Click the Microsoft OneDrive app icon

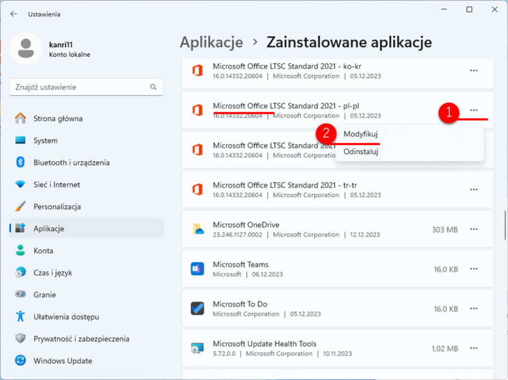point(198,229)
